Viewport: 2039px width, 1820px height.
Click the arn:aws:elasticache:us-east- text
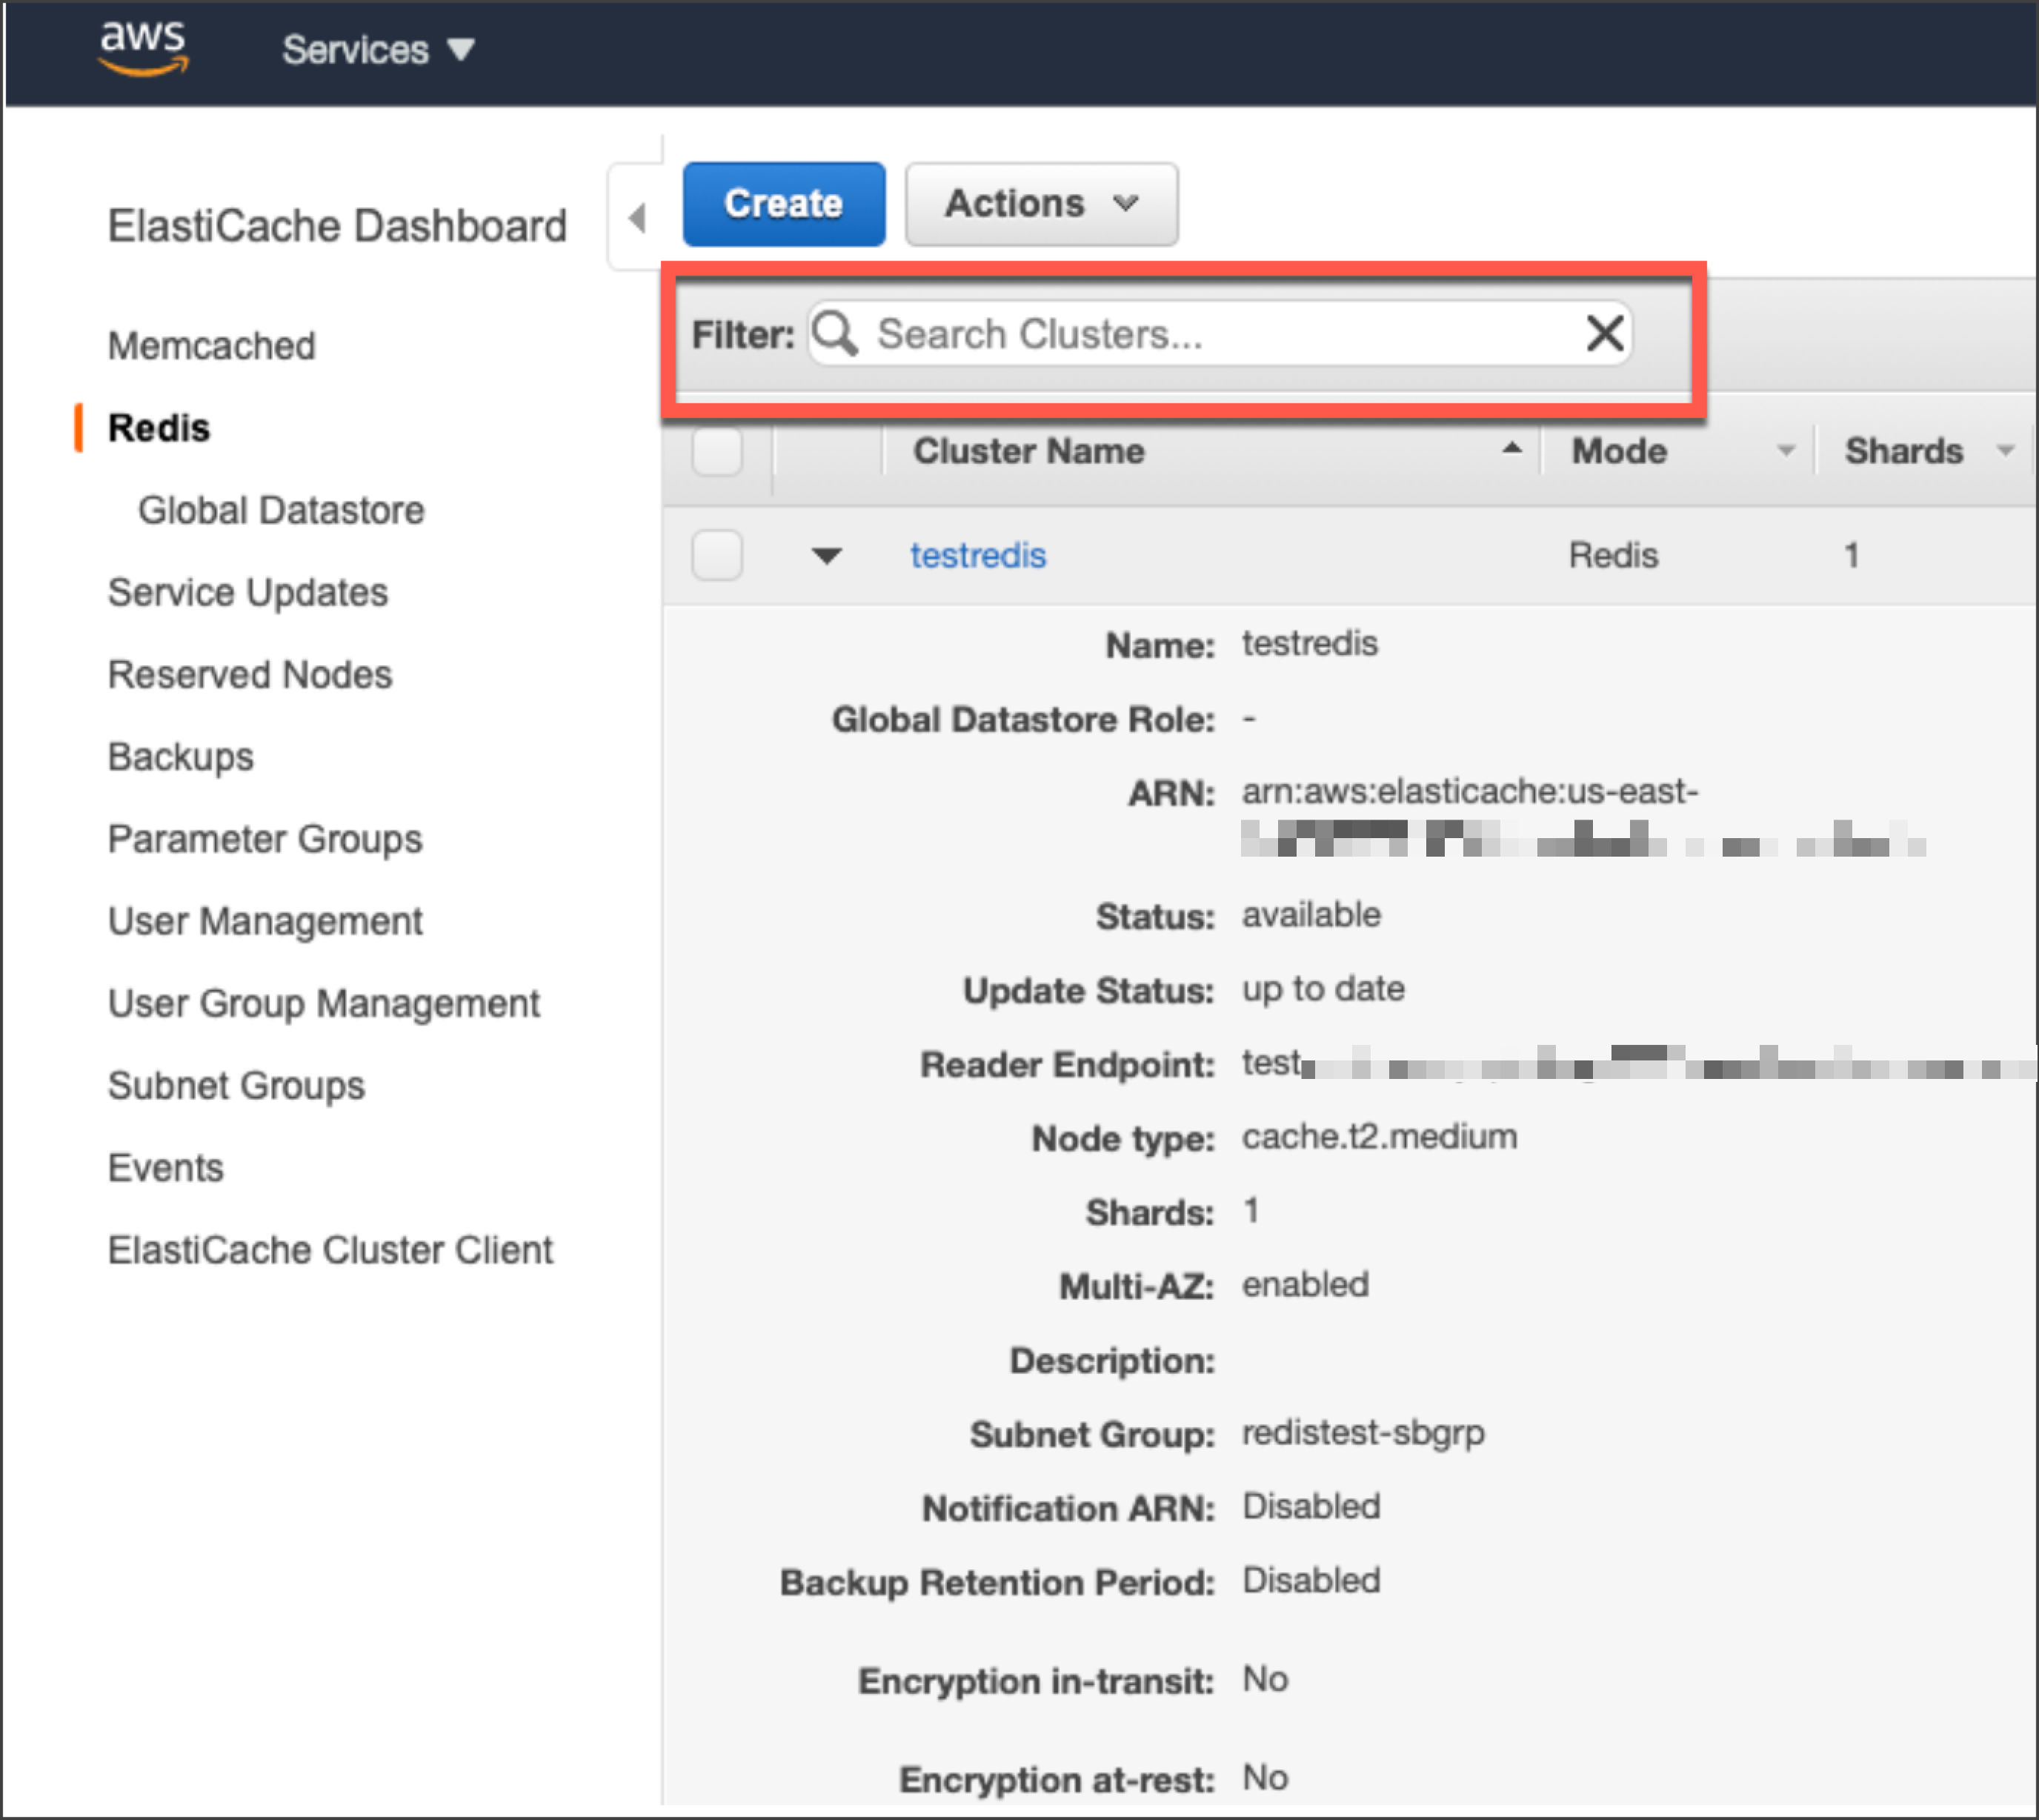click(x=1470, y=792)
